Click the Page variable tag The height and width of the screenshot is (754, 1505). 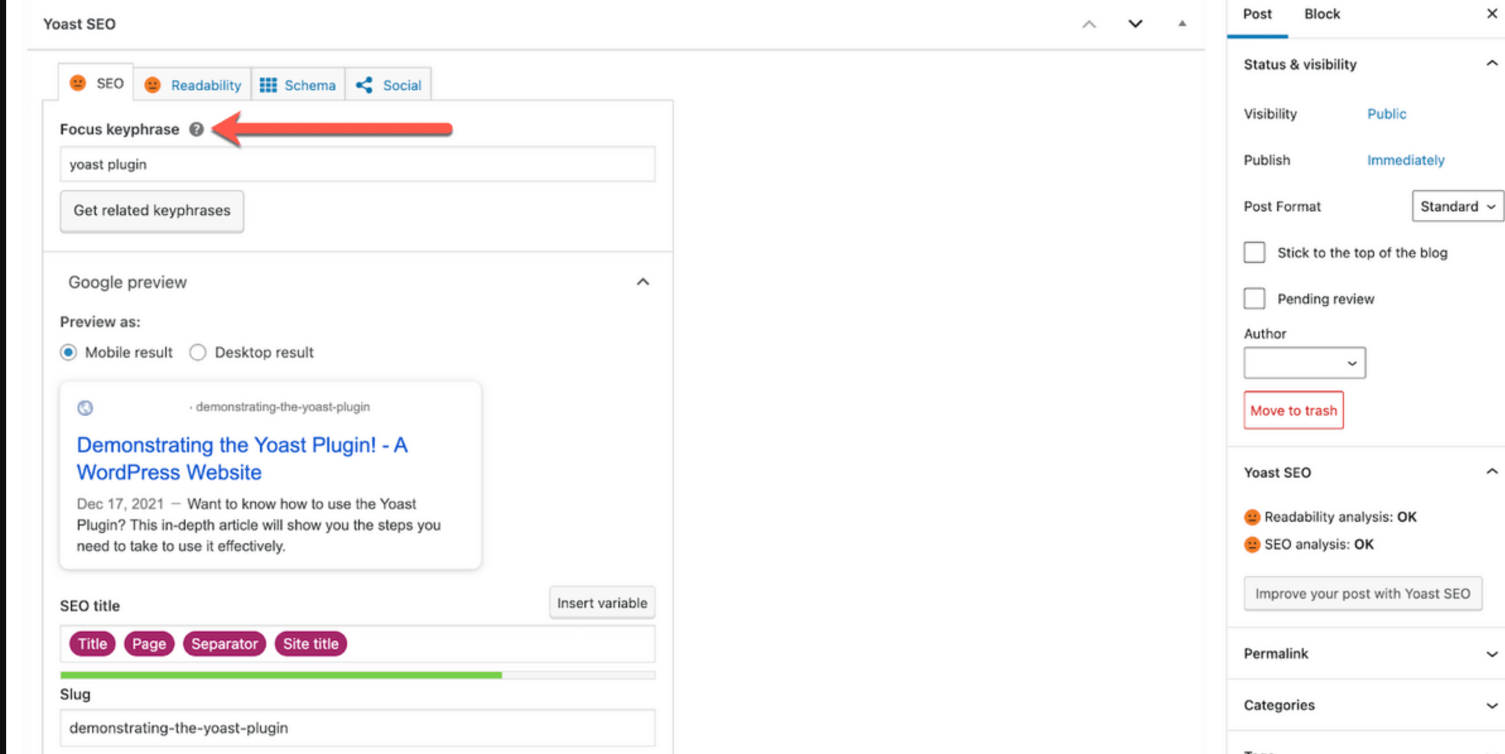click(149, 644)
